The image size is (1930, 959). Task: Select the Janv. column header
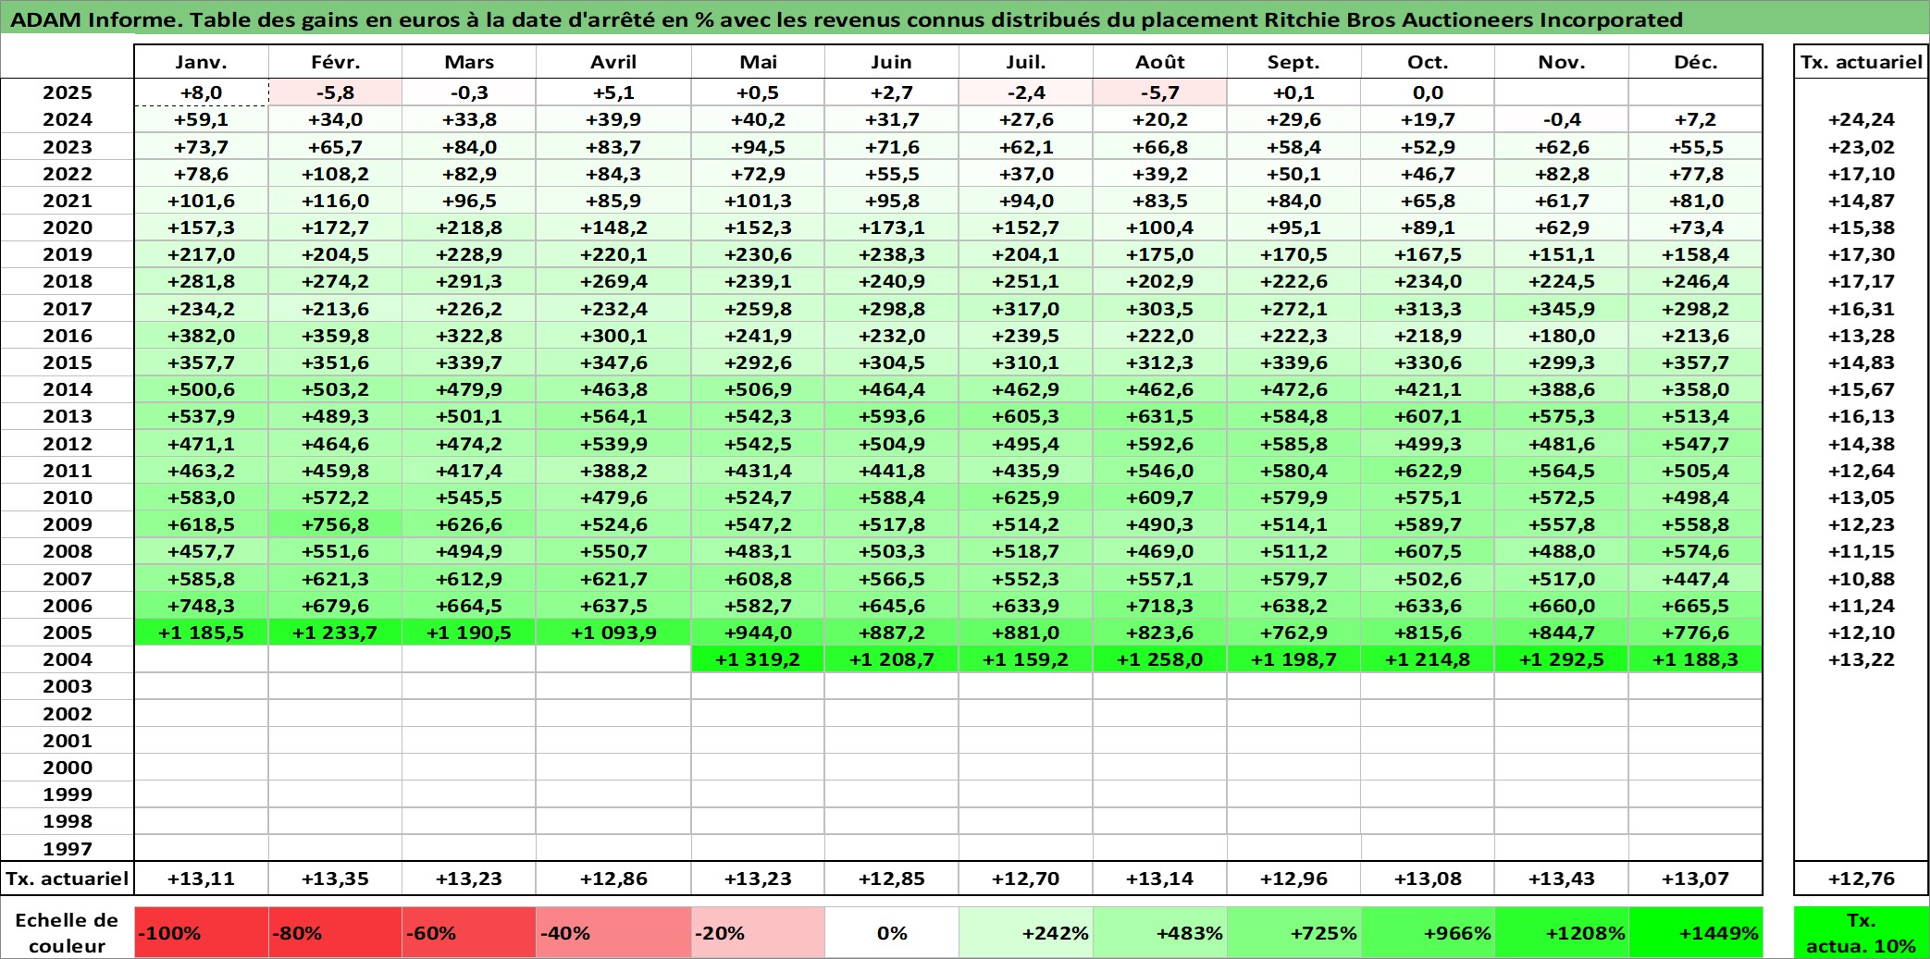pos(201,62)
